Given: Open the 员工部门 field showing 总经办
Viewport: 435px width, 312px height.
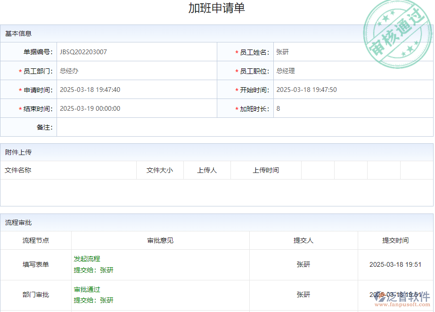Looking at the screenshot, I should [x=136, y=71].
